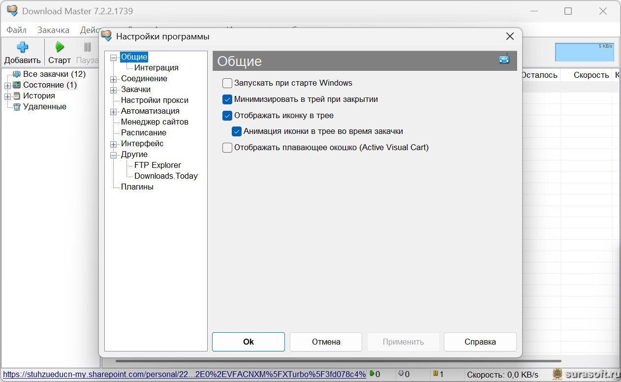The image size is (621, 382).
Task: Open the Файл menu
Action: click(x=16, y=30)
